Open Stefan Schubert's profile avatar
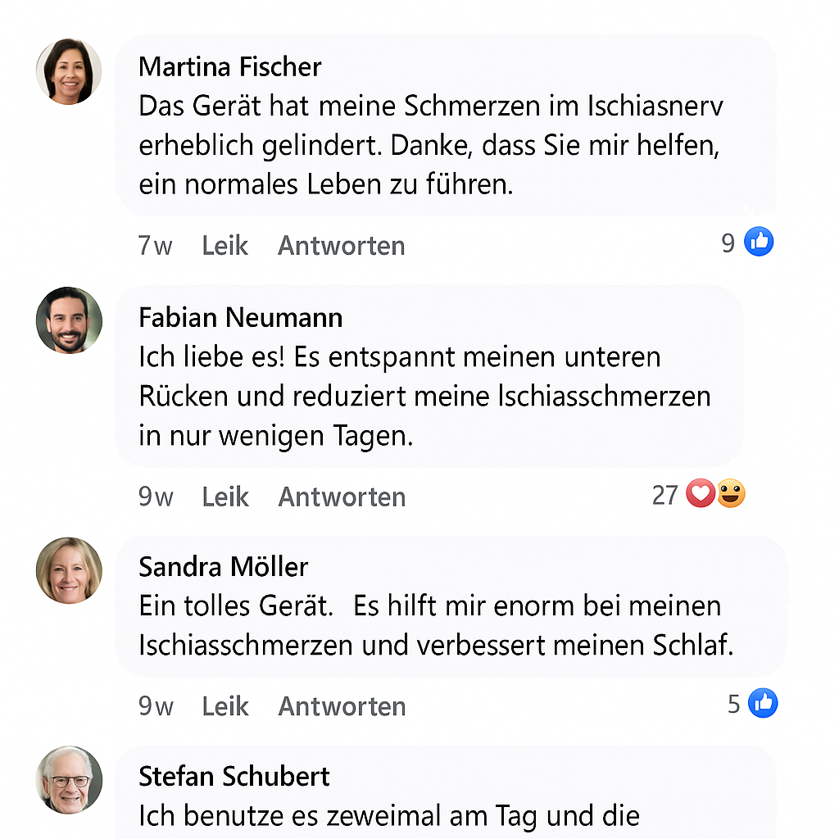This screenshot has height=839, width=839. 69,779
